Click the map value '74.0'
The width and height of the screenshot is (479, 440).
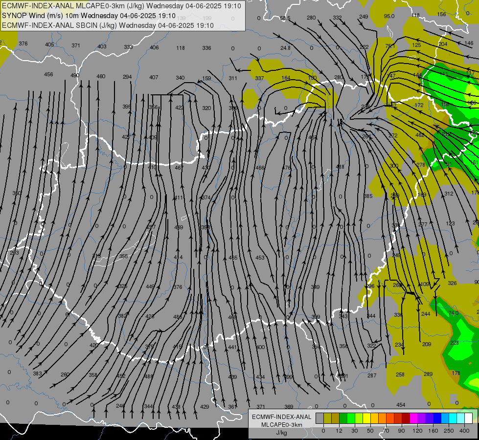click(x=454, y=313)
